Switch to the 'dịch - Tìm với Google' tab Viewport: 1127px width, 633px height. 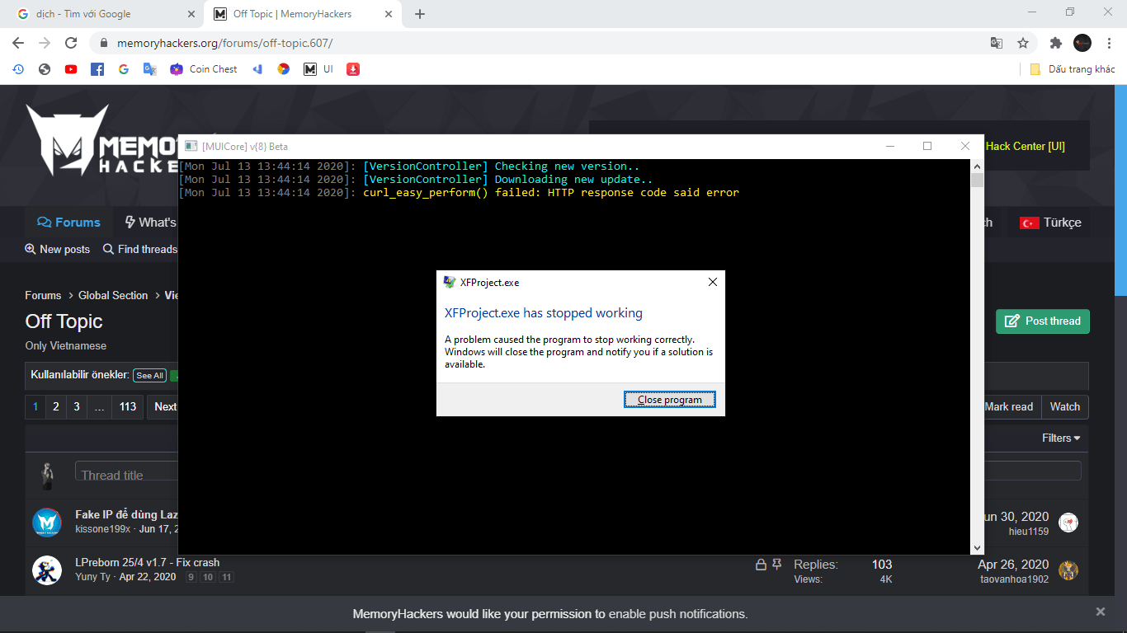(x=101, y=14)
